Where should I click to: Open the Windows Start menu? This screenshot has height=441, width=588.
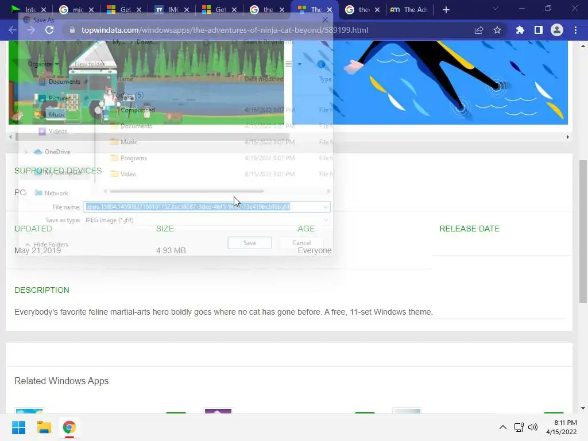pos(19,427)
